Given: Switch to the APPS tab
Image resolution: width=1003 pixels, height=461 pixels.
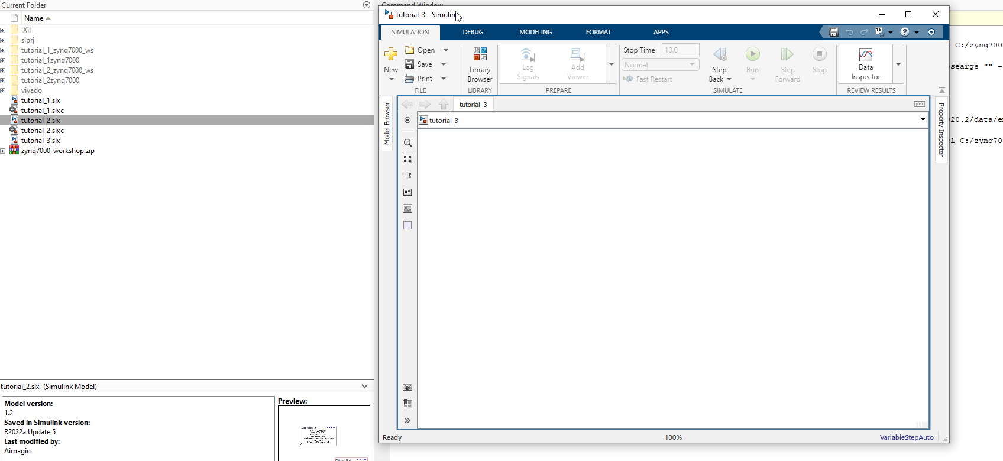Looking at the screenshot, I should (661, 32).
